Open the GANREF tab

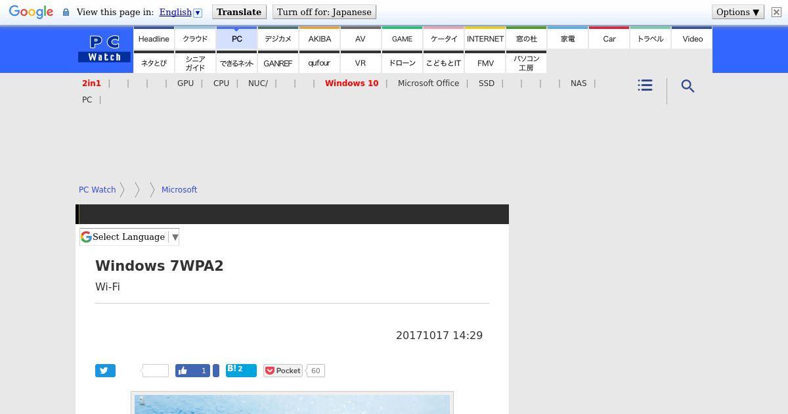(278, 62)
